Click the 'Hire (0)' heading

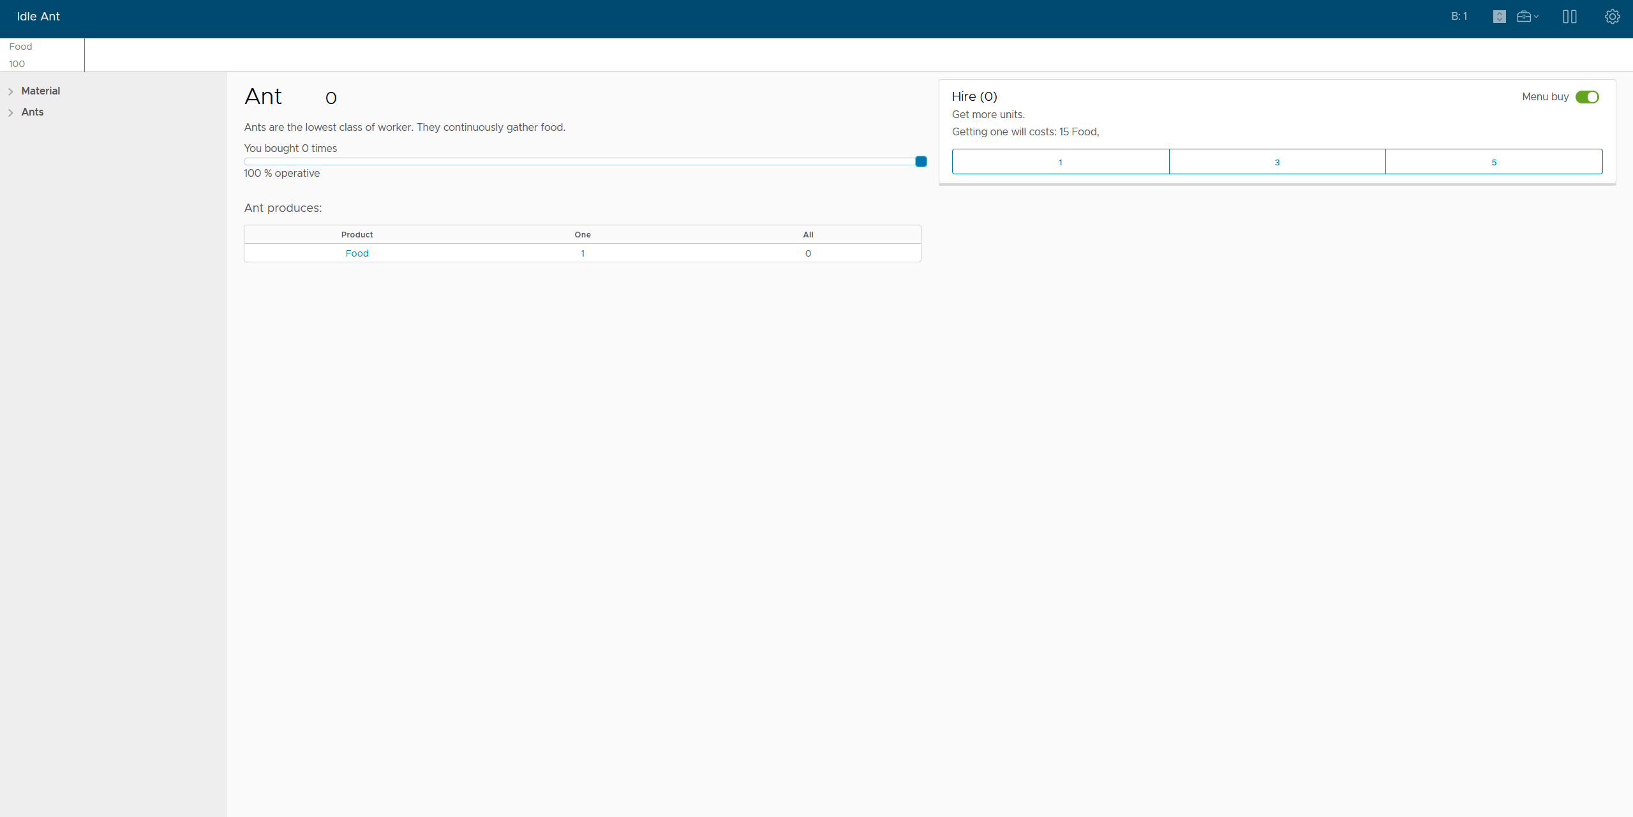point(974,96)
